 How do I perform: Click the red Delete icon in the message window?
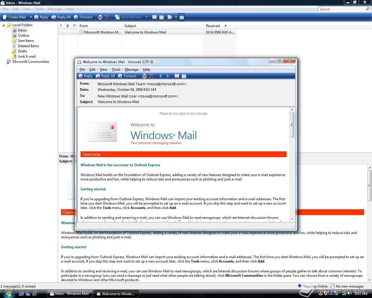pyautogui.click(x=151, y=76)
